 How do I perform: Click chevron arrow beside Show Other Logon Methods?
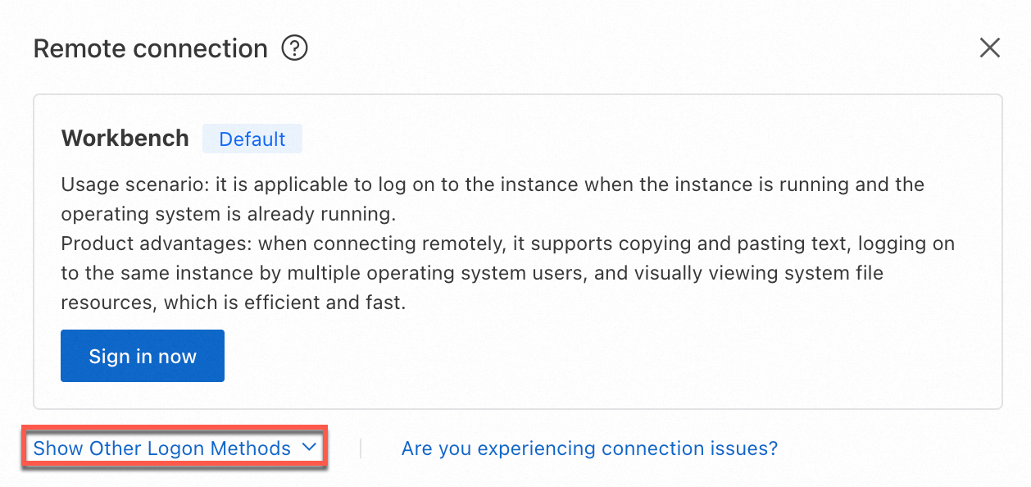click(309, 448)
